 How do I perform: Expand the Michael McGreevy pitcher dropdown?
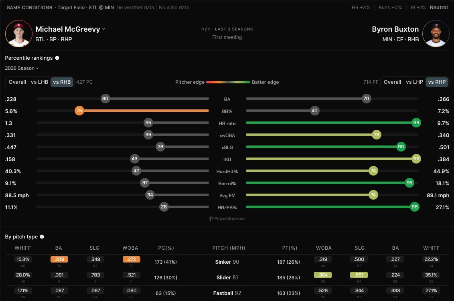click(103, 29)
